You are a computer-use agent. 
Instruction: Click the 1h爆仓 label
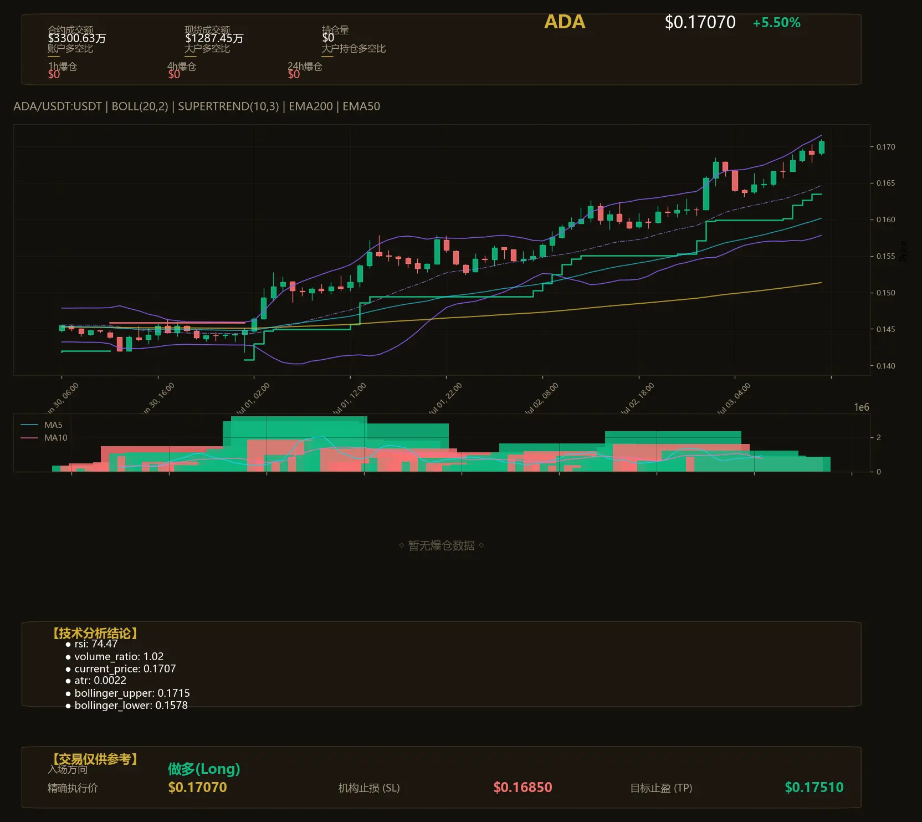pos(62,67)
